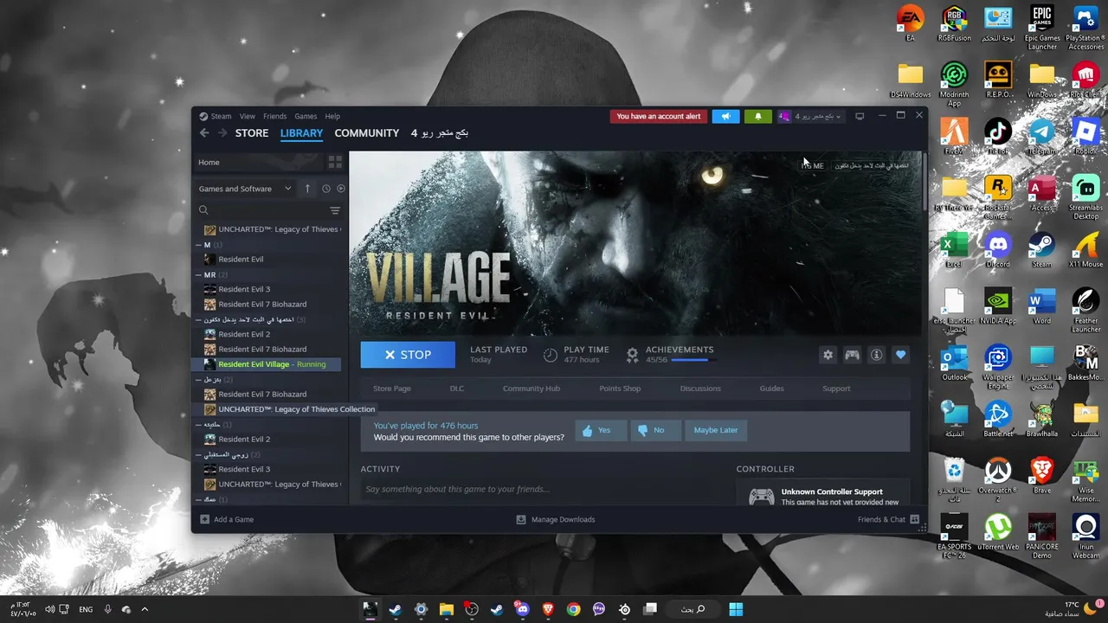This screenshot has width=1108, height=623.
Task: Click the activity text box
Action: click(x=542, y=490)
